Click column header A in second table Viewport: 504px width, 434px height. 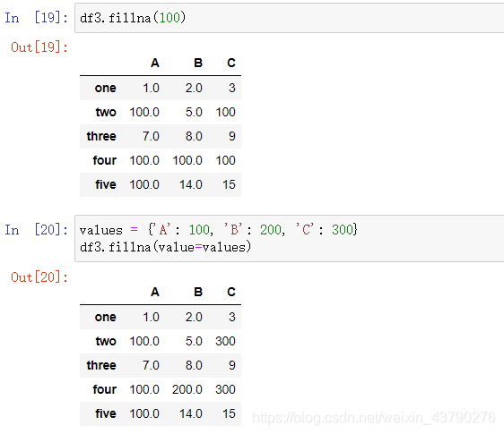(155, 292)
